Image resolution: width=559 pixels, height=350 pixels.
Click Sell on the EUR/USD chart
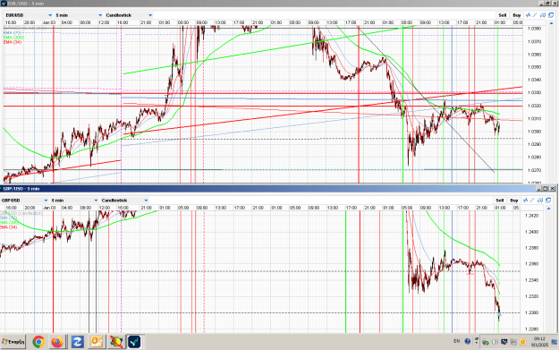click(503, 15)
